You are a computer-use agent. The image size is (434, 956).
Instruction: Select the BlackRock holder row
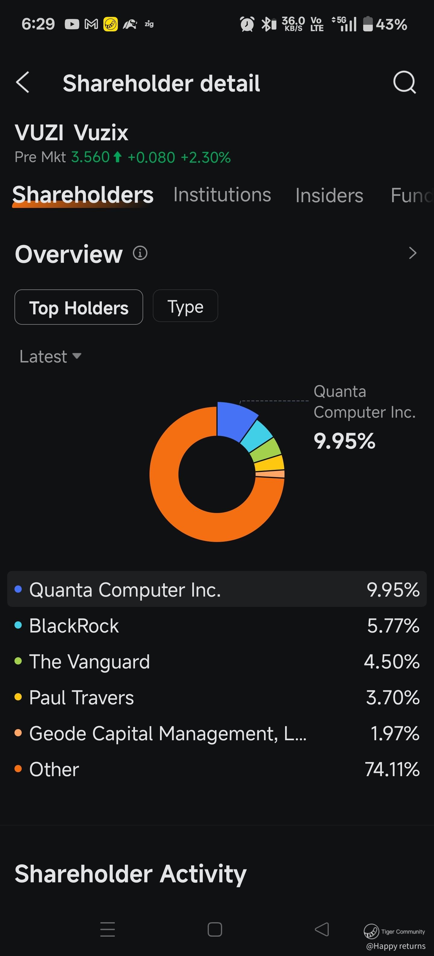[x=217, y=626]
